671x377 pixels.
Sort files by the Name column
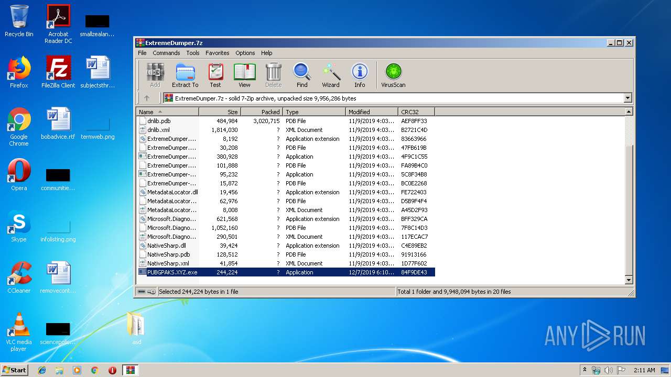167,112
